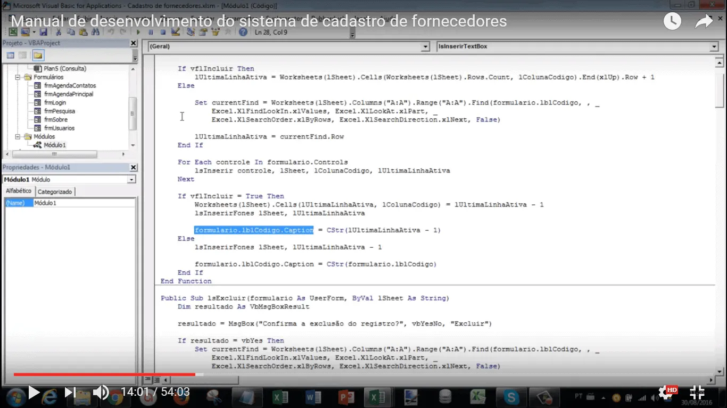Open the video title link
This screenshot has height=408, width=727.
click(259, 21)
